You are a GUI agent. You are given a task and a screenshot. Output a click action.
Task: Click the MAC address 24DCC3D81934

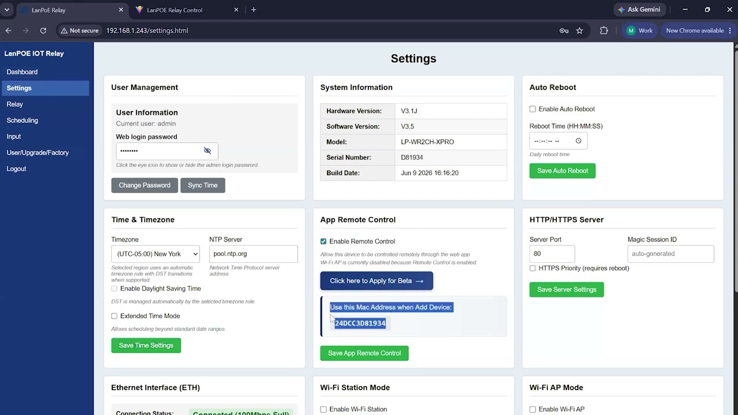(360, 323)
